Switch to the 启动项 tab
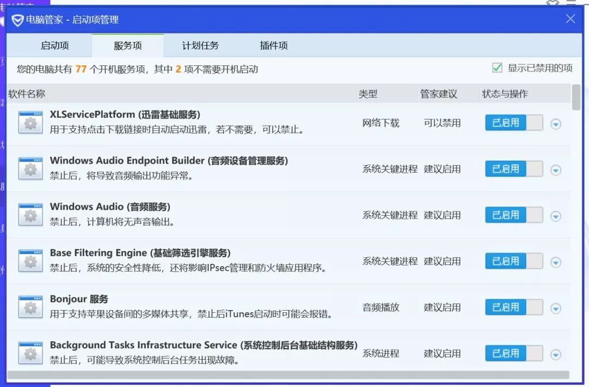Viewport: 589px width, 387px height. [x=55, y=45]
